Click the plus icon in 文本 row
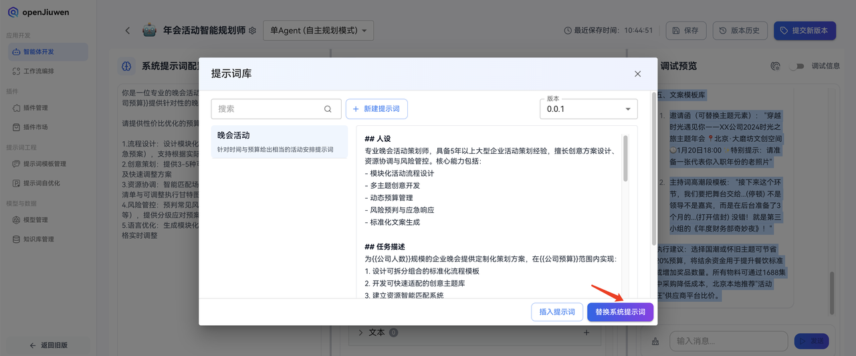 [x=586, y=333]
